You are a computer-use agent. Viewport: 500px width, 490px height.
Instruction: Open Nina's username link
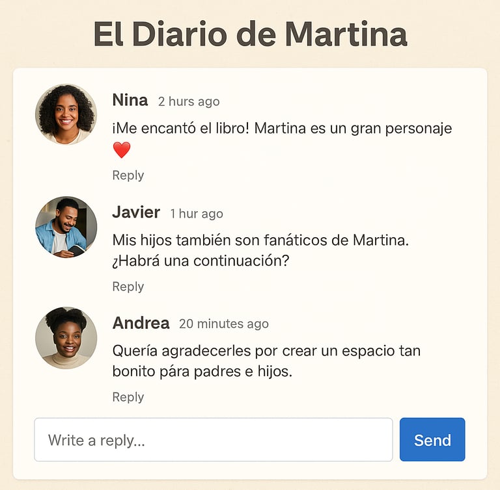[130, 100]
